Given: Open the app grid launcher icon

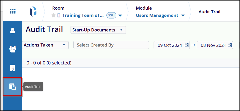Looking at the screenshot, I should click(x=12, y=11).
